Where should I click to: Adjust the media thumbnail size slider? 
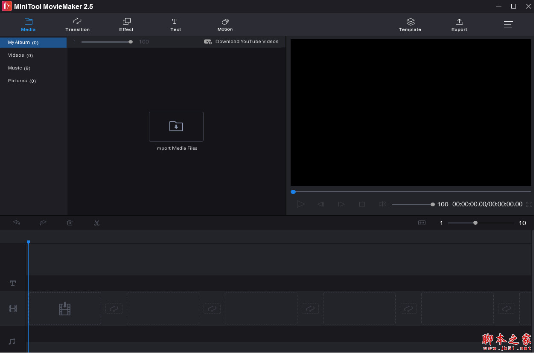click(x=107, y=42)
